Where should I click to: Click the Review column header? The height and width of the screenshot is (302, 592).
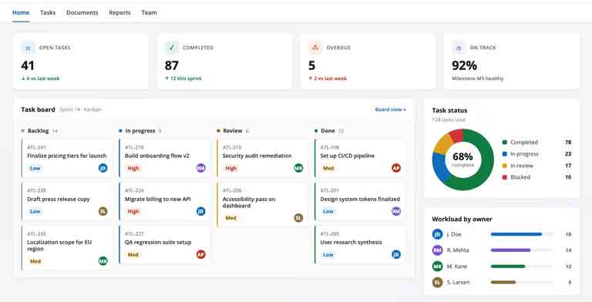233,131
